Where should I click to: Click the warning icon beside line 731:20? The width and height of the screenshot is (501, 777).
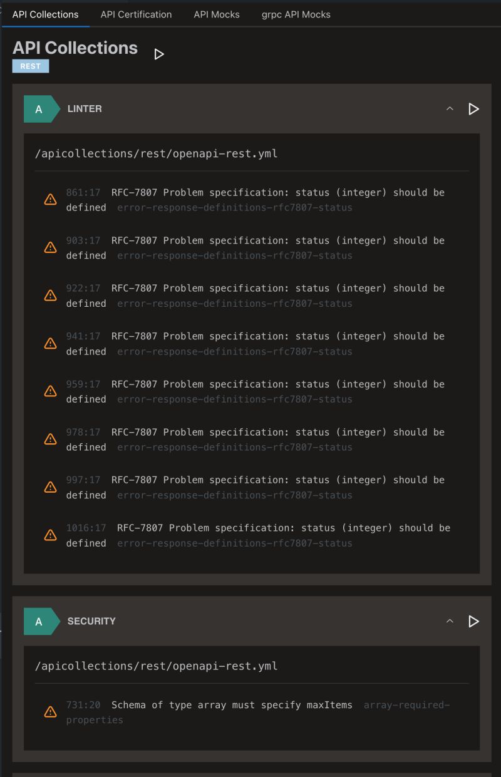(x=50, y=711)
